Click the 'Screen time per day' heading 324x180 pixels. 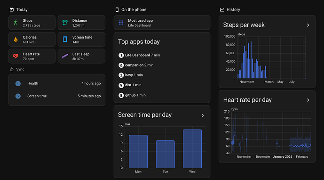(x=145, y=115)
